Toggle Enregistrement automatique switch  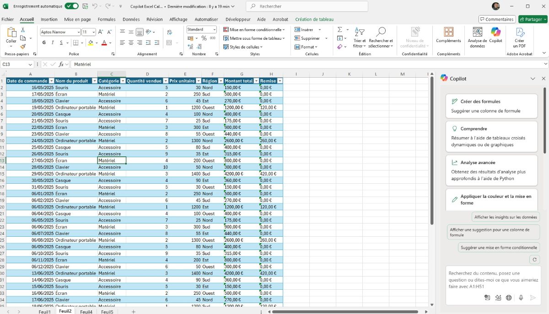71,6
